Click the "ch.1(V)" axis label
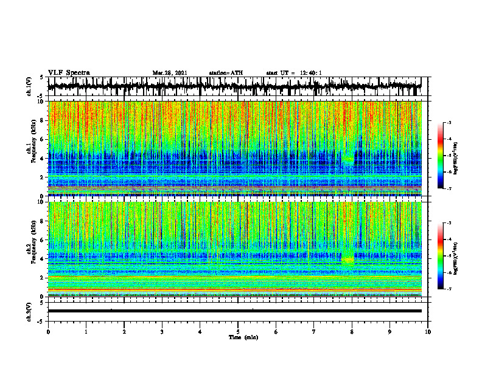Image resolution: width=482 pixels, height=372 pixels. click(29, 86)
